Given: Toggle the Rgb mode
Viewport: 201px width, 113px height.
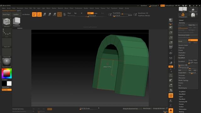Looking at the screenshot, I should (x=75, y=13).
